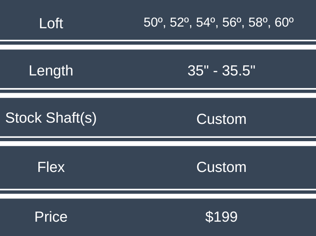Click the Loft row label

coord(51,23)
